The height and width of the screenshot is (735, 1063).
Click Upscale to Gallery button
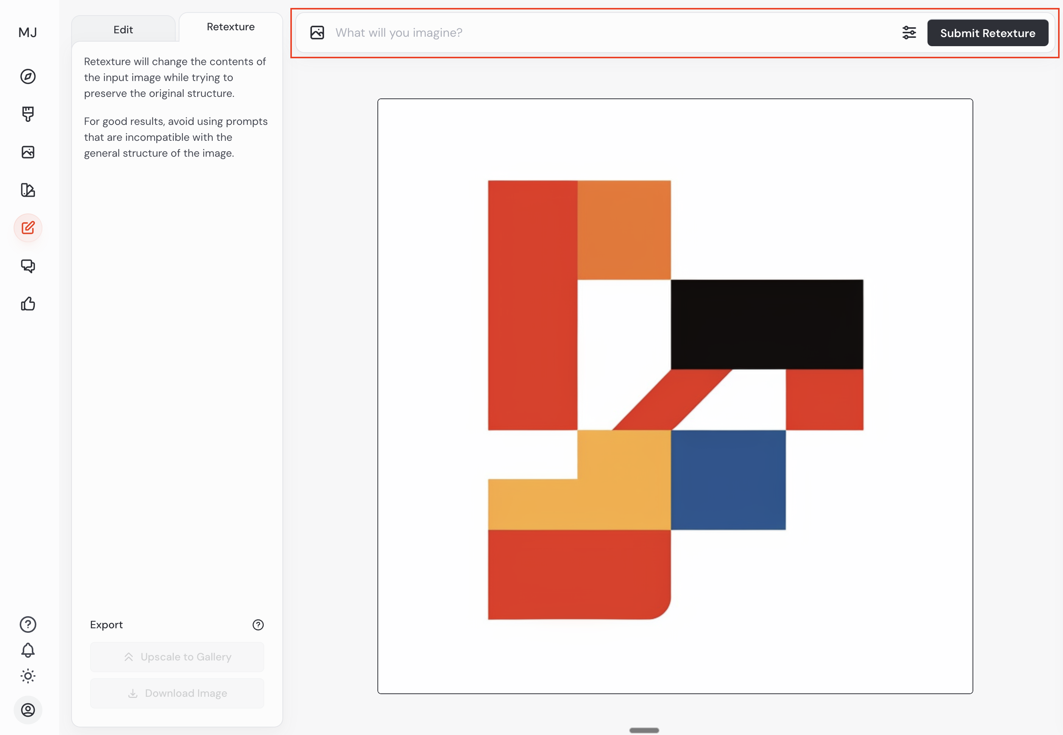[177, 657]
